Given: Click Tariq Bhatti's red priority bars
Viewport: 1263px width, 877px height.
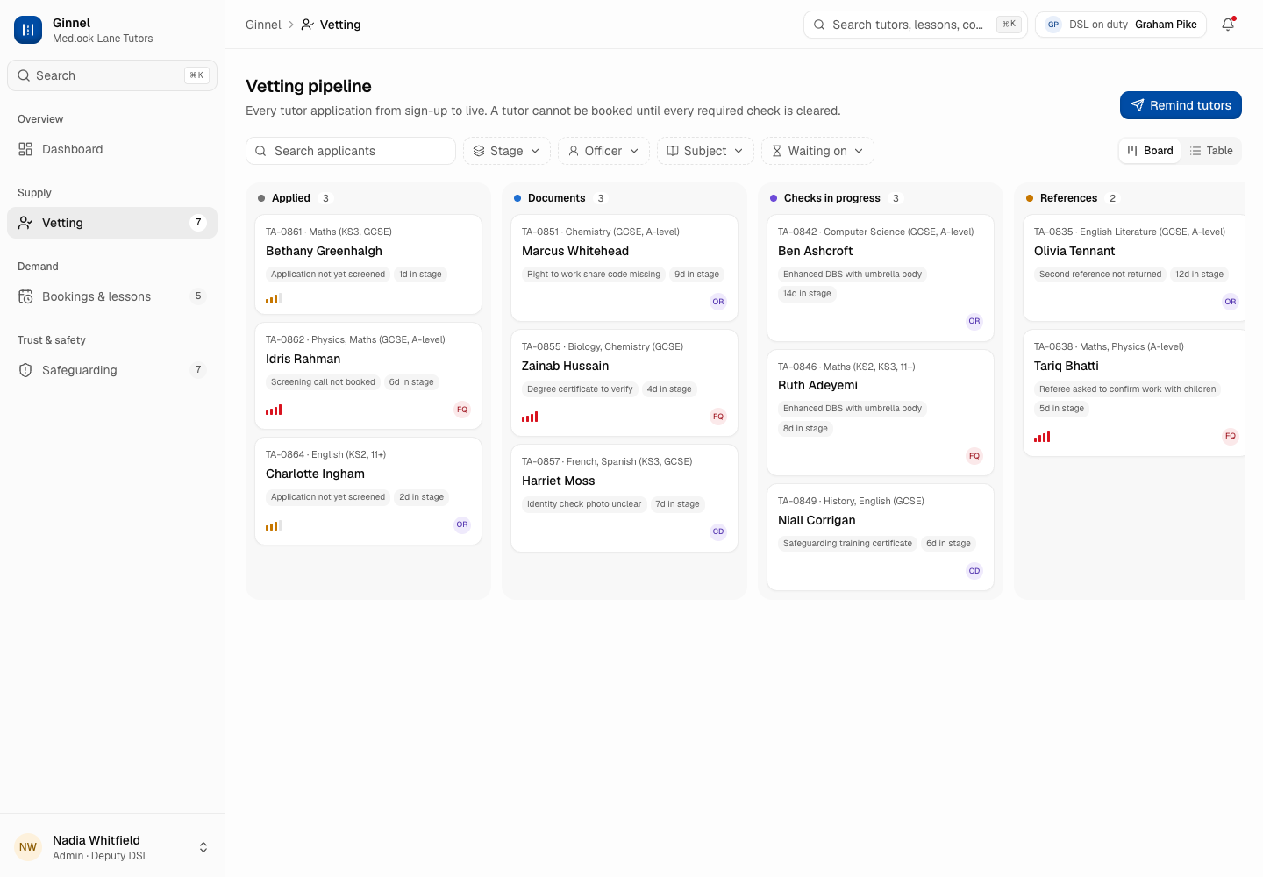Looking at the screenshot, I should coord(1042,437).
